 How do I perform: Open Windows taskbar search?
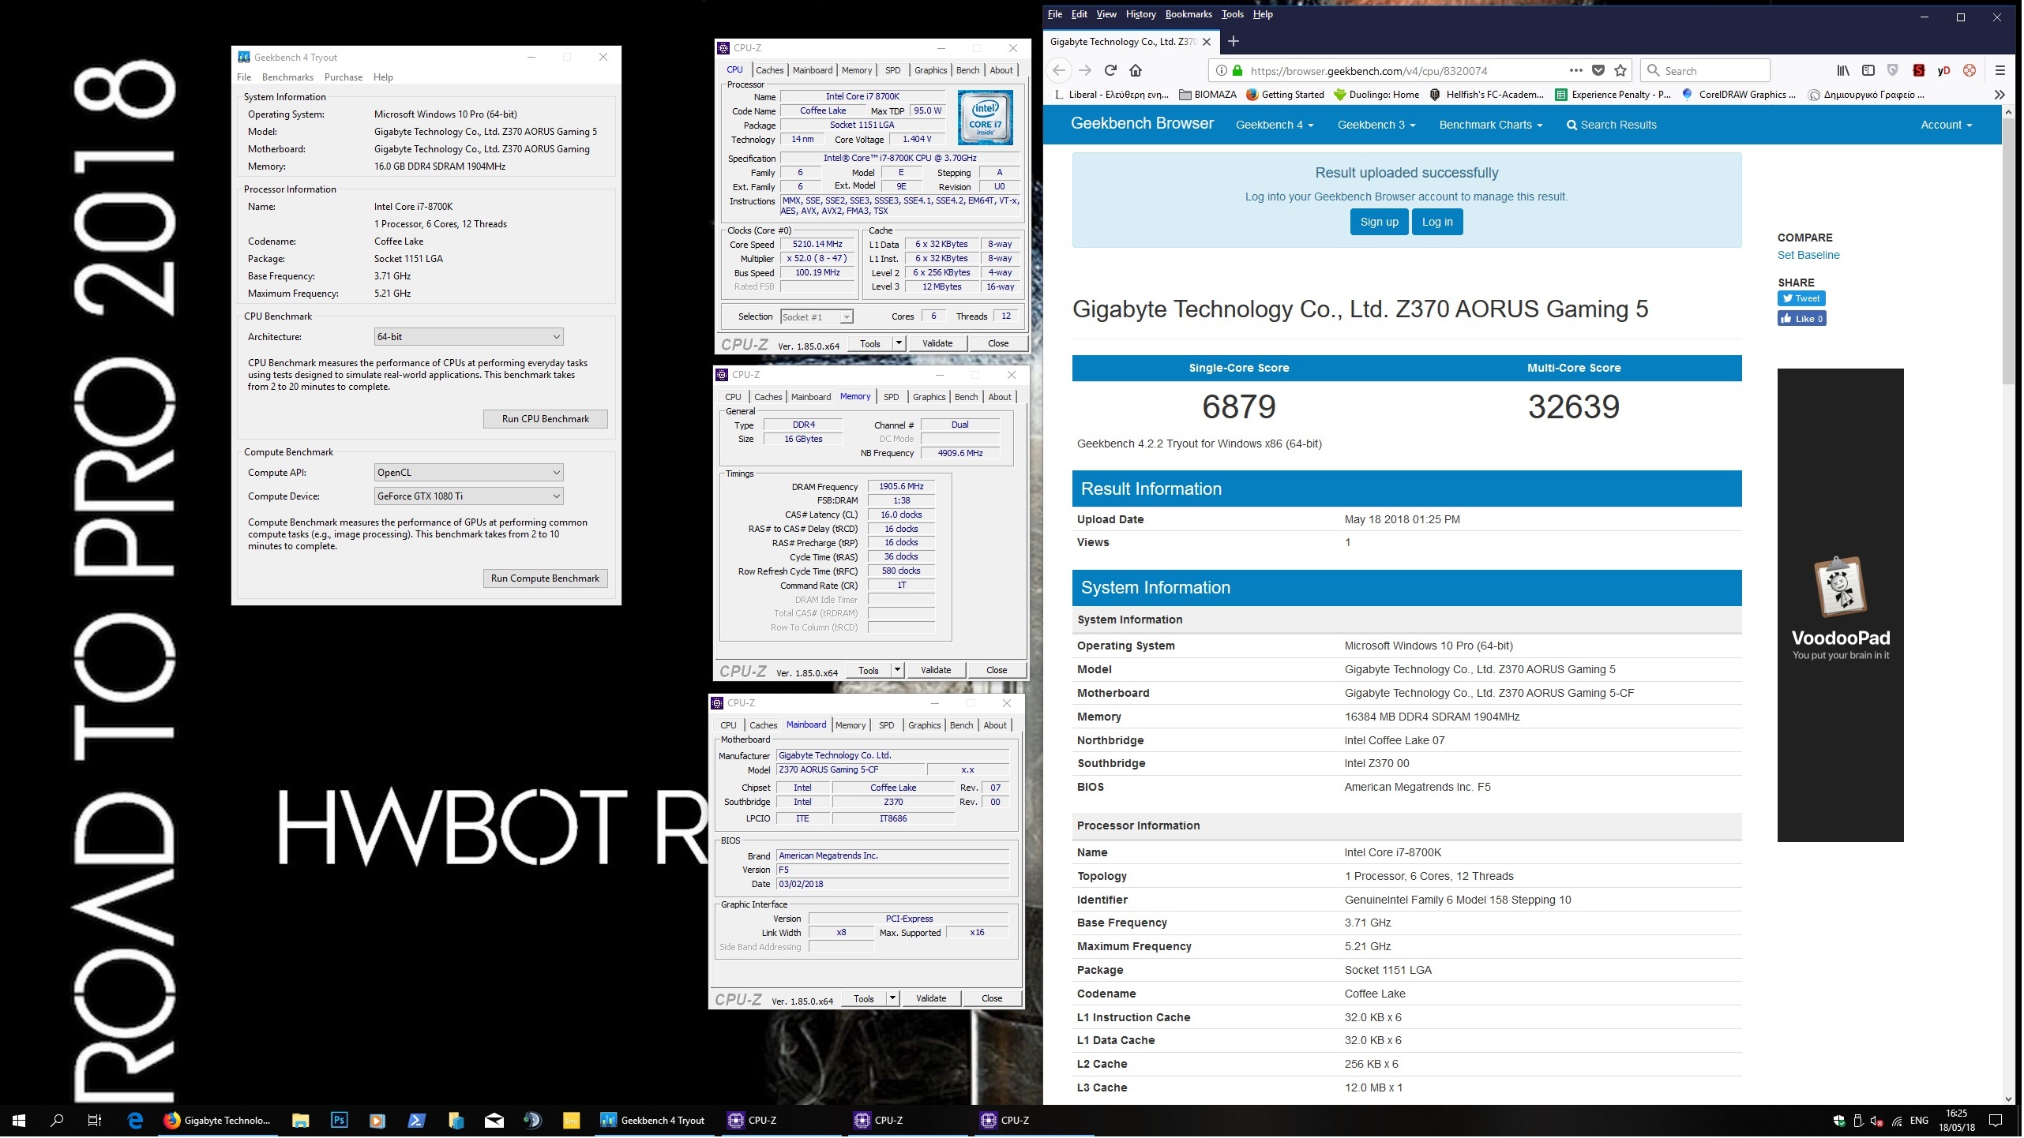57,1121
